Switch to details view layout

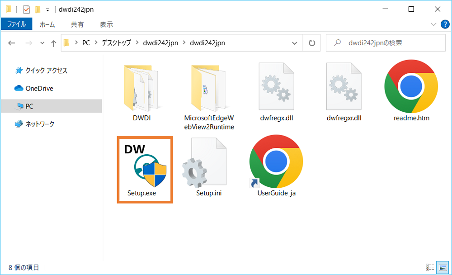(x=430, y=267)
